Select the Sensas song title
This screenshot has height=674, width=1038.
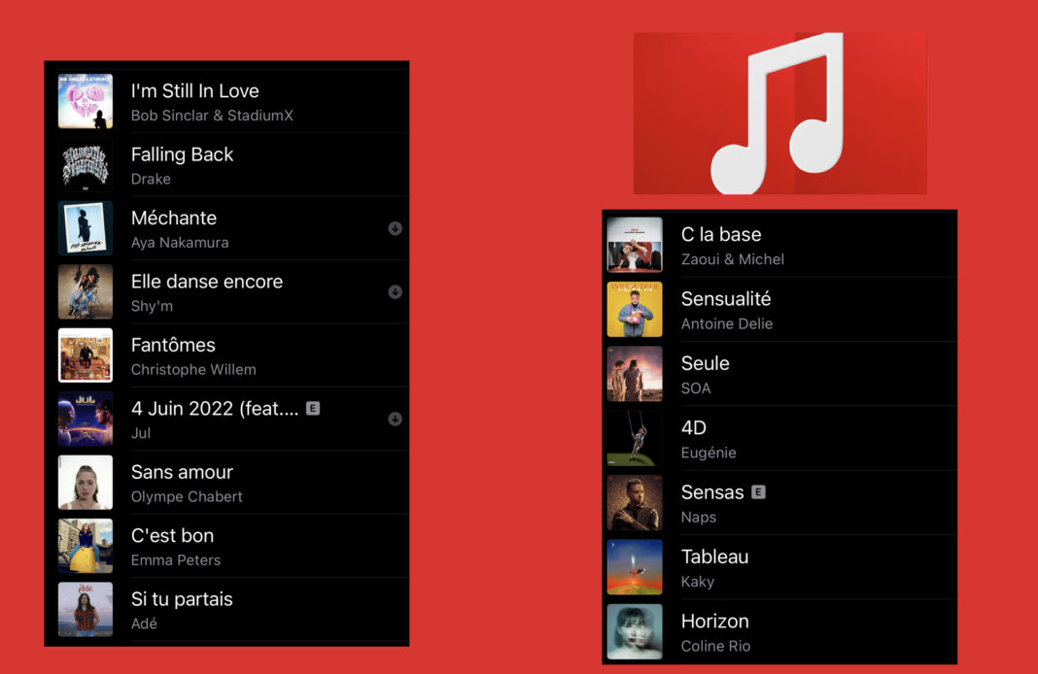(712, 492)
